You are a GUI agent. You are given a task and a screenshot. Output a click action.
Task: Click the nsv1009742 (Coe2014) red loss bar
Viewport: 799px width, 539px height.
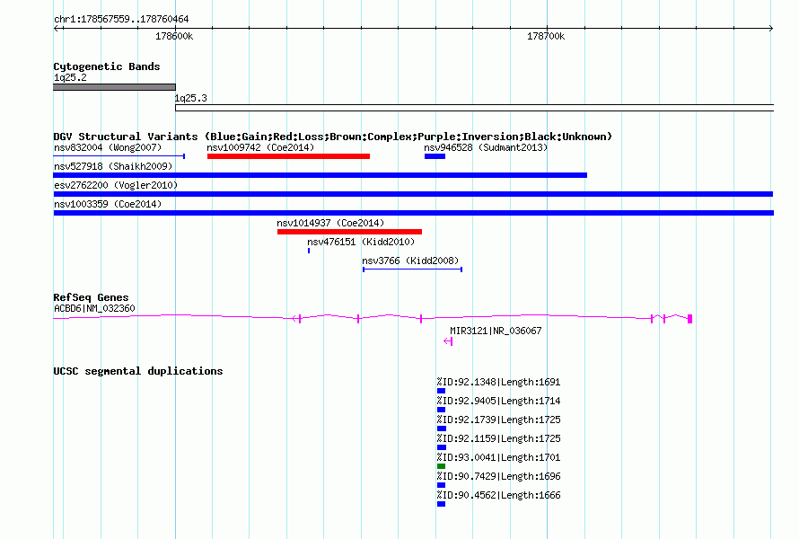pyautogui.click(x=288, y=156)
